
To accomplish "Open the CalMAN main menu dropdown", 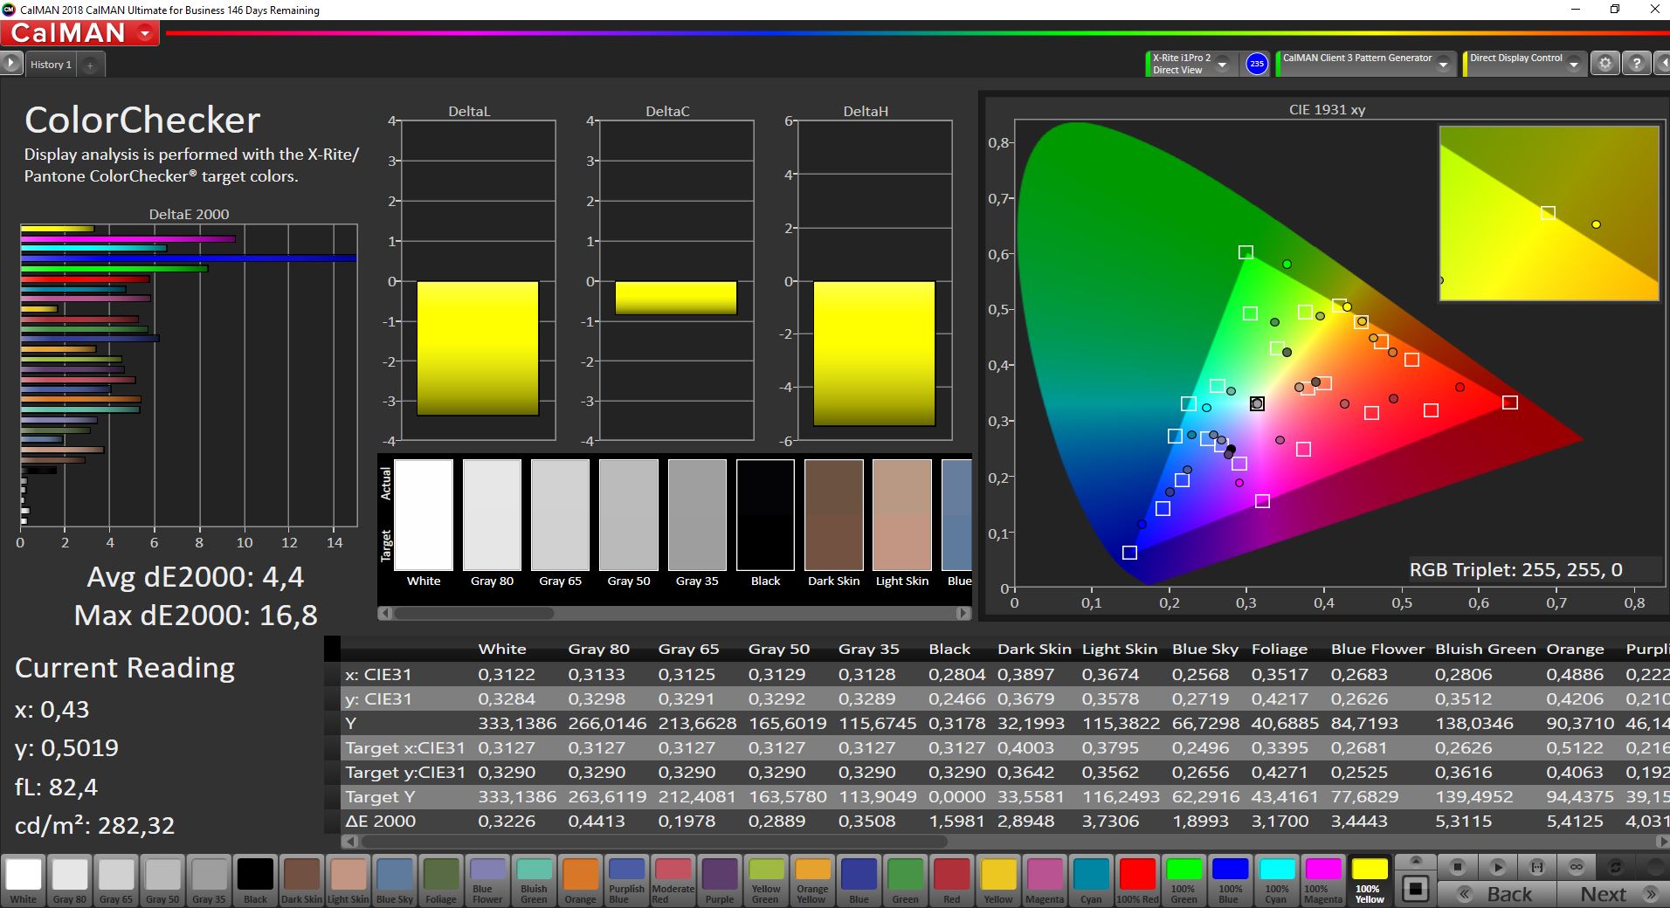I will click(x=145, y=34).
